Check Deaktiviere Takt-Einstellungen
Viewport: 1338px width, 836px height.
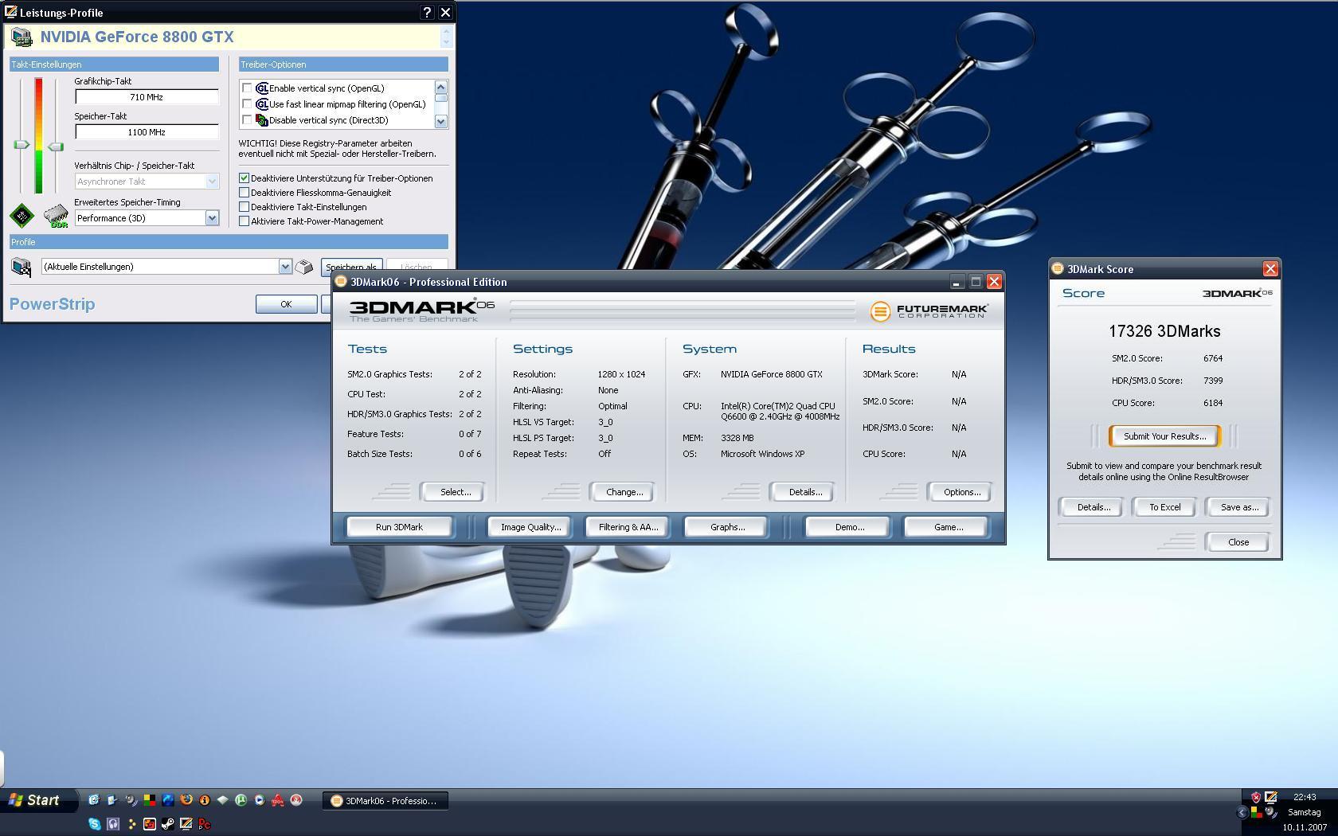pos(245,207)
